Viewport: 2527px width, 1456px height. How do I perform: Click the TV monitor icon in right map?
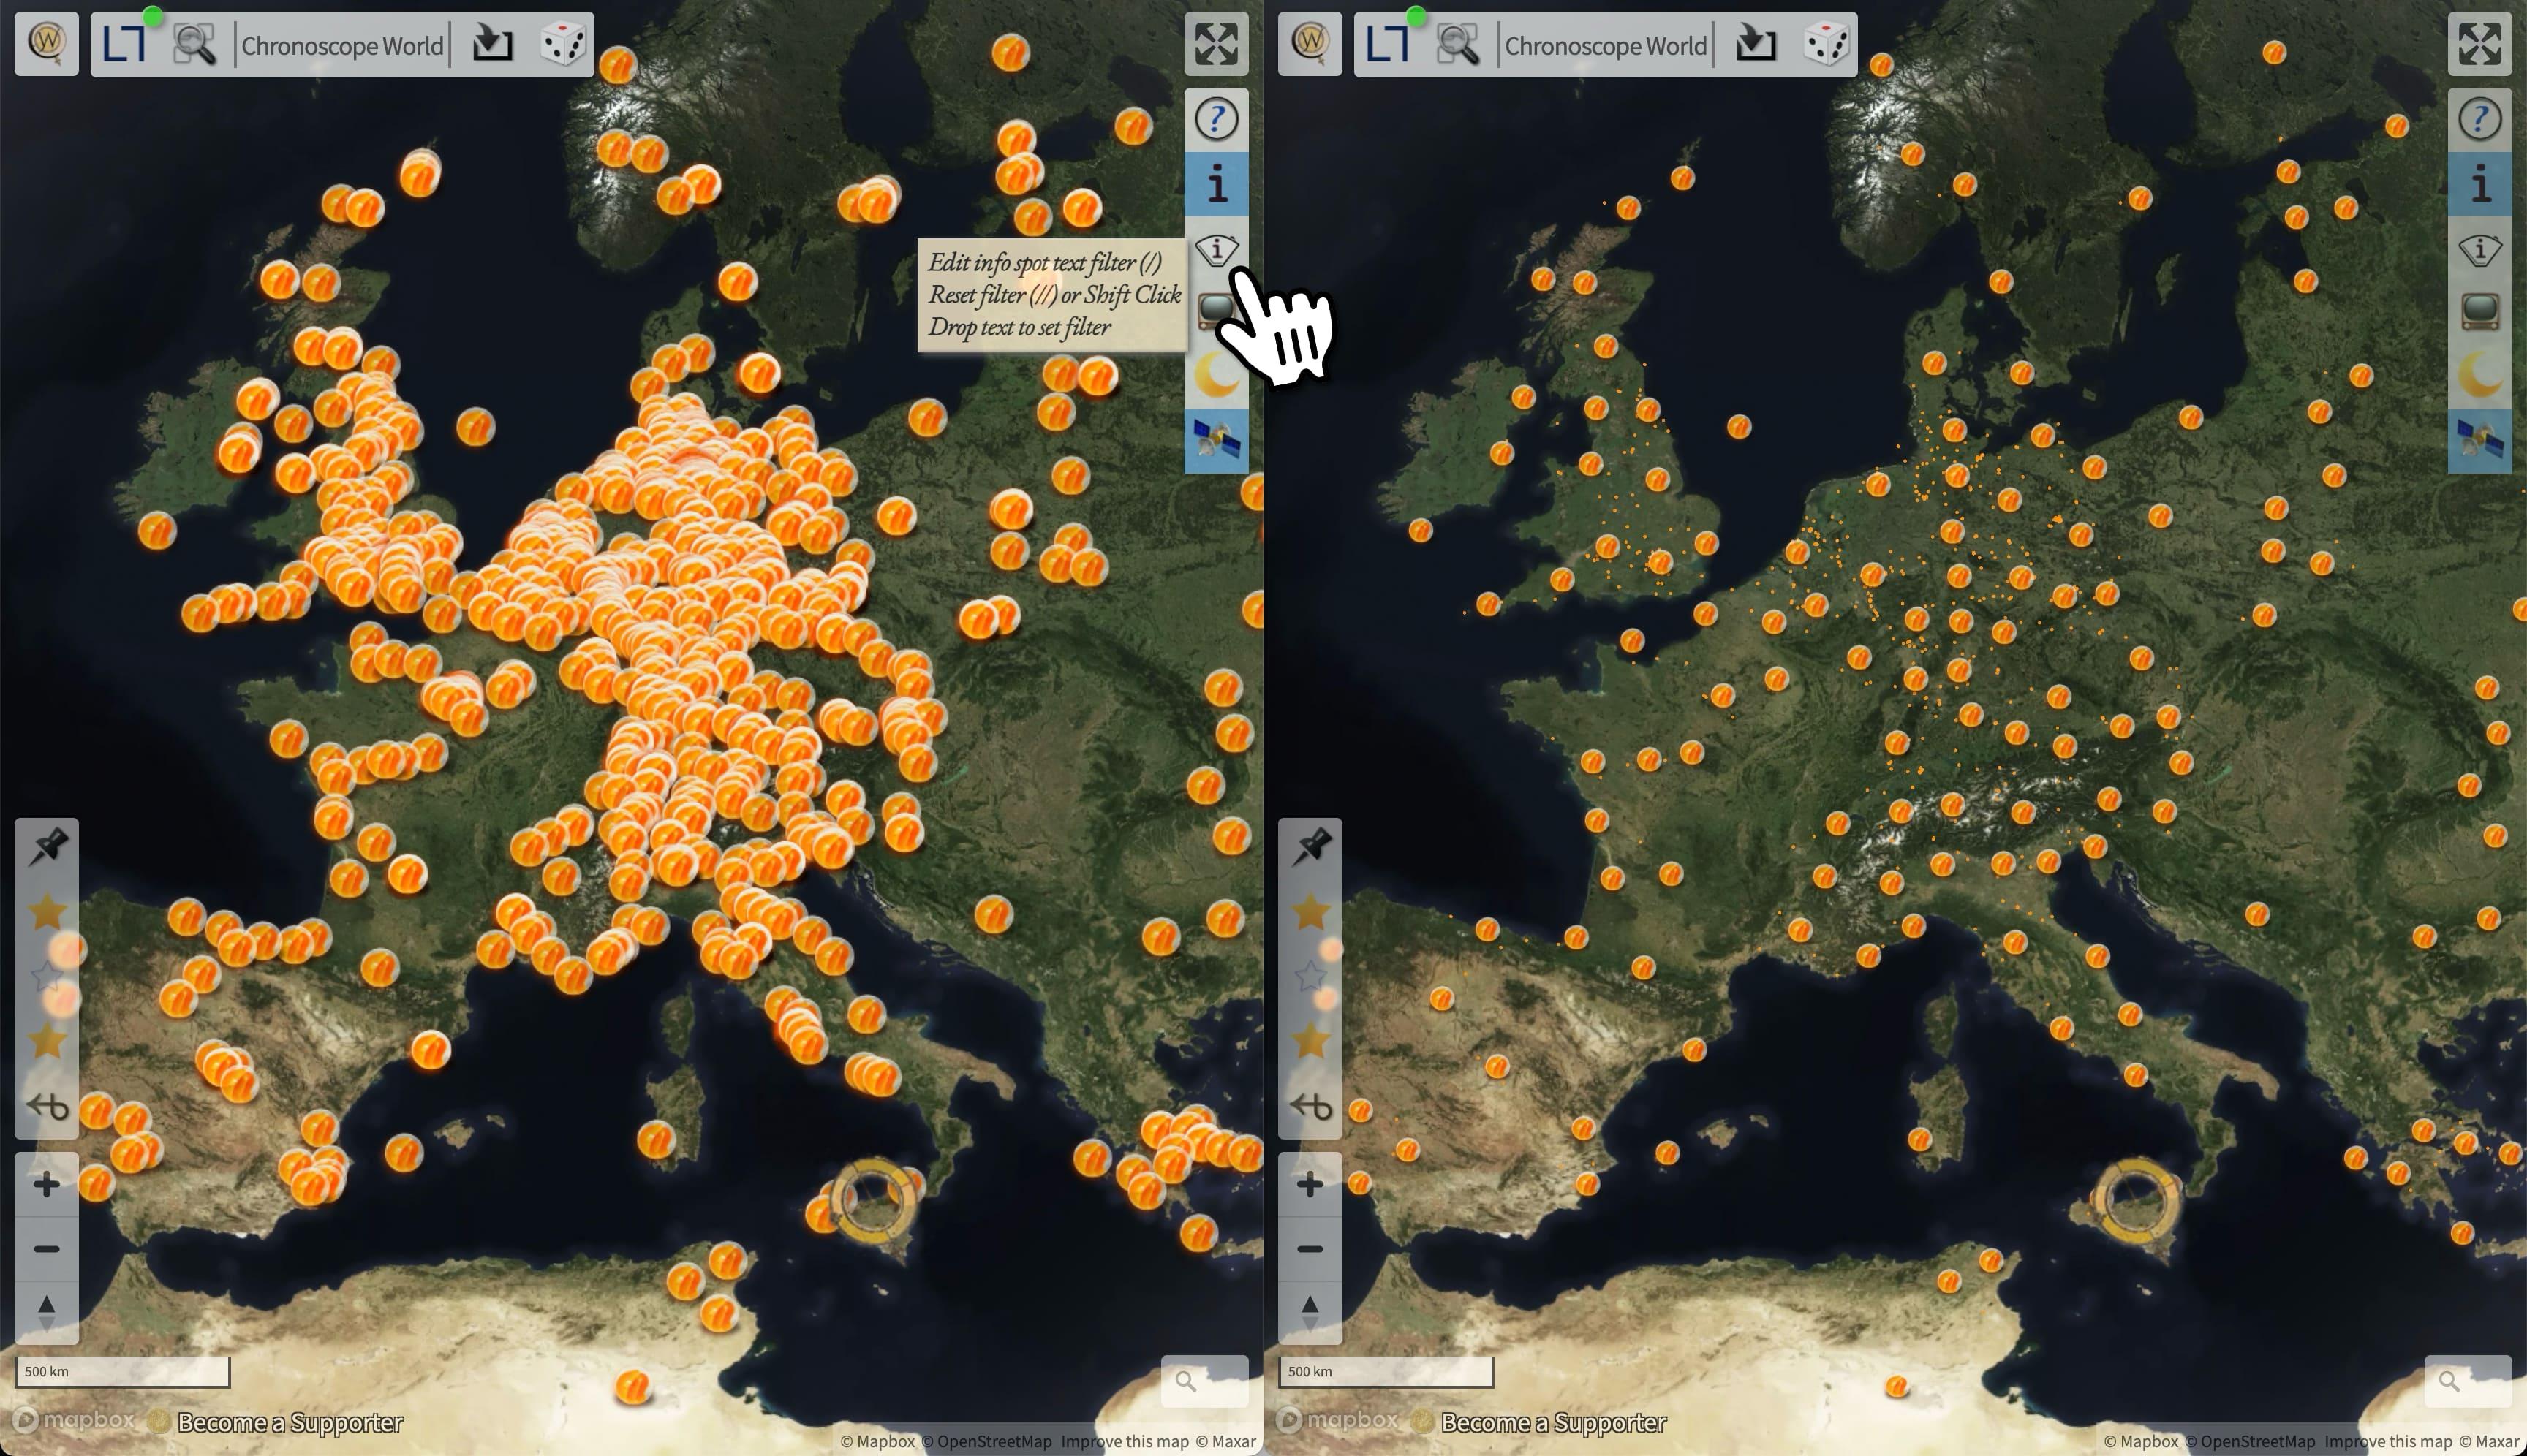coord(2479,312)
